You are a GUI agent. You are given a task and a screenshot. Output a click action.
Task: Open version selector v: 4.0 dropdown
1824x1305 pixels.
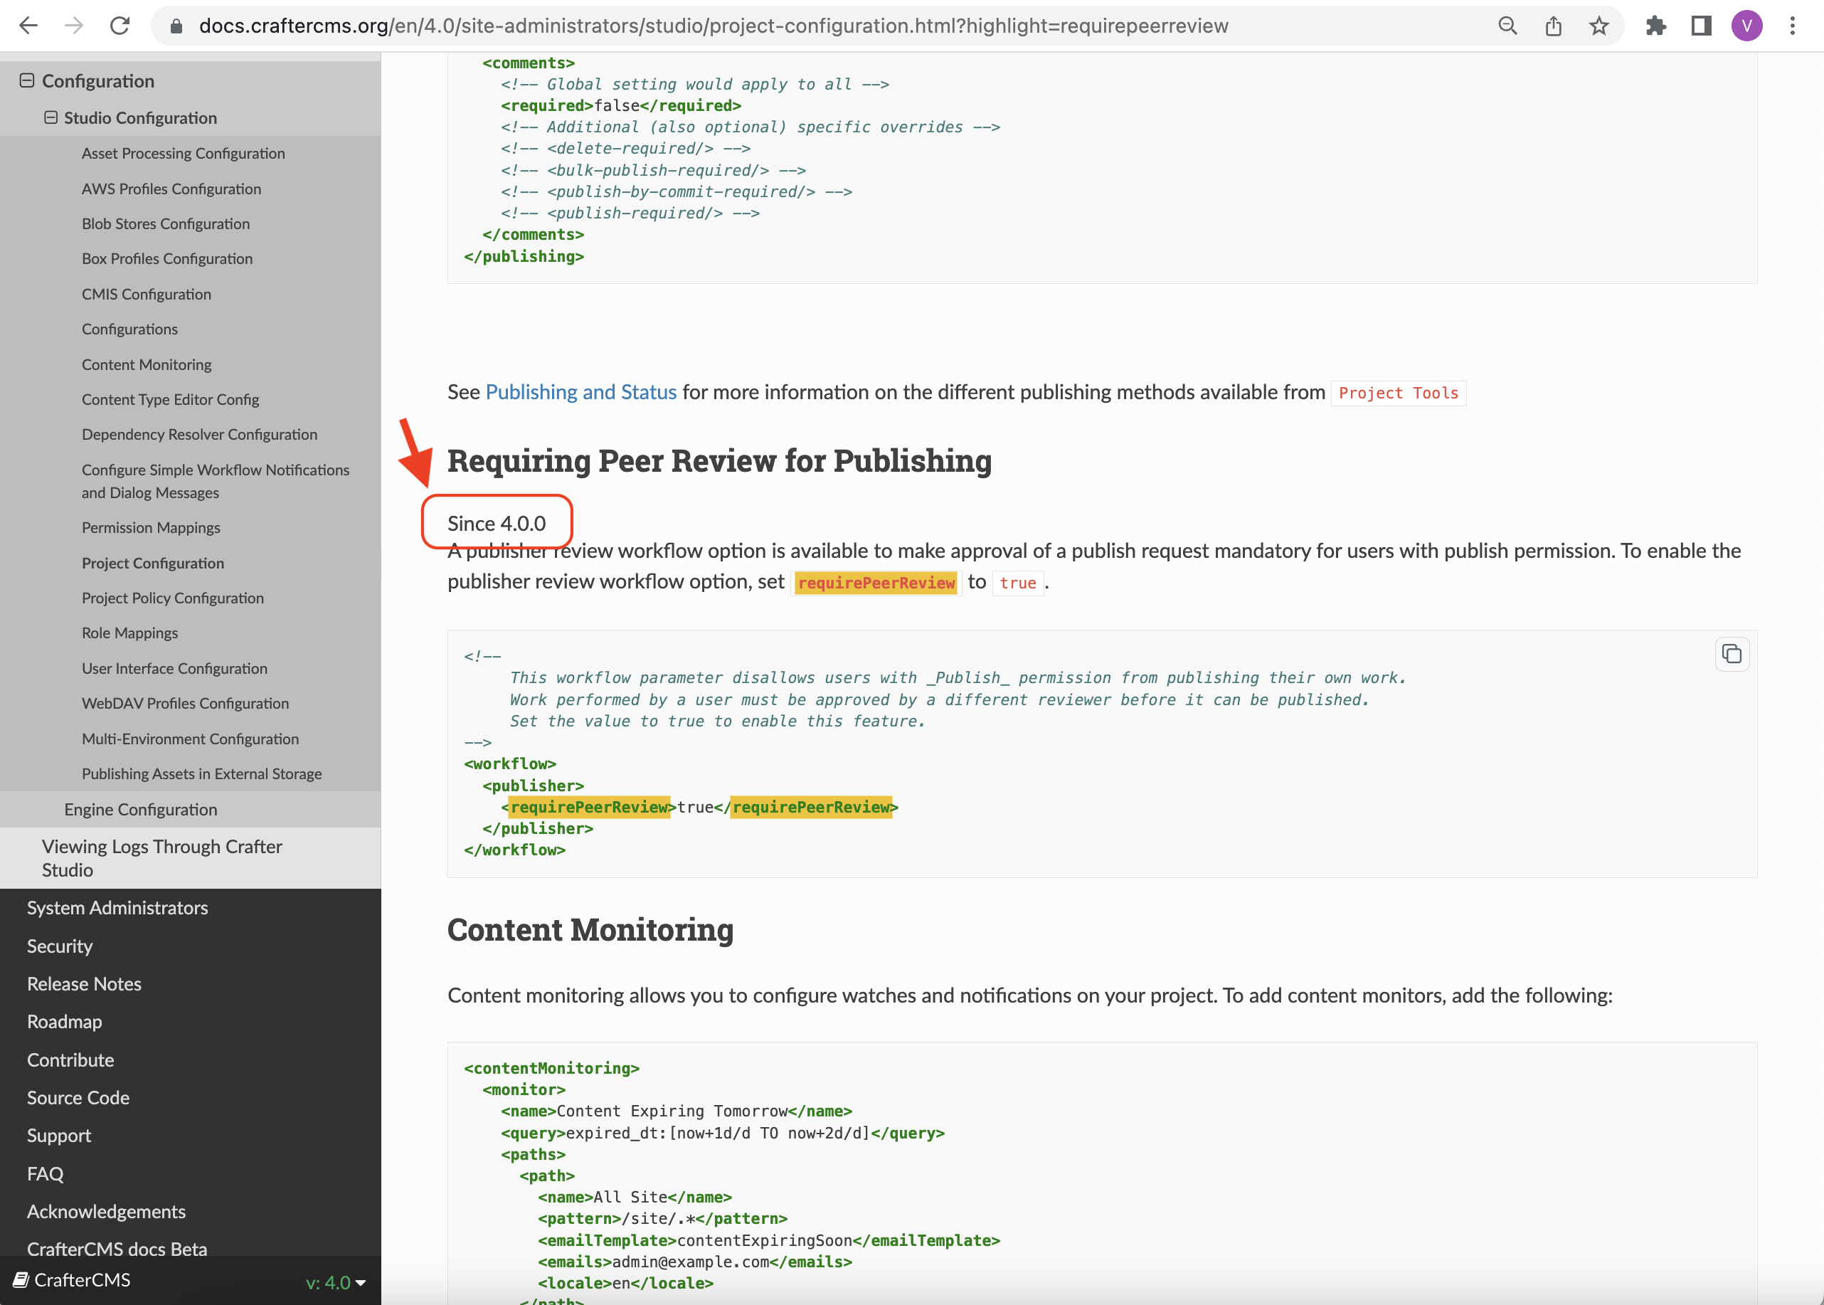tap(335, 1282)
